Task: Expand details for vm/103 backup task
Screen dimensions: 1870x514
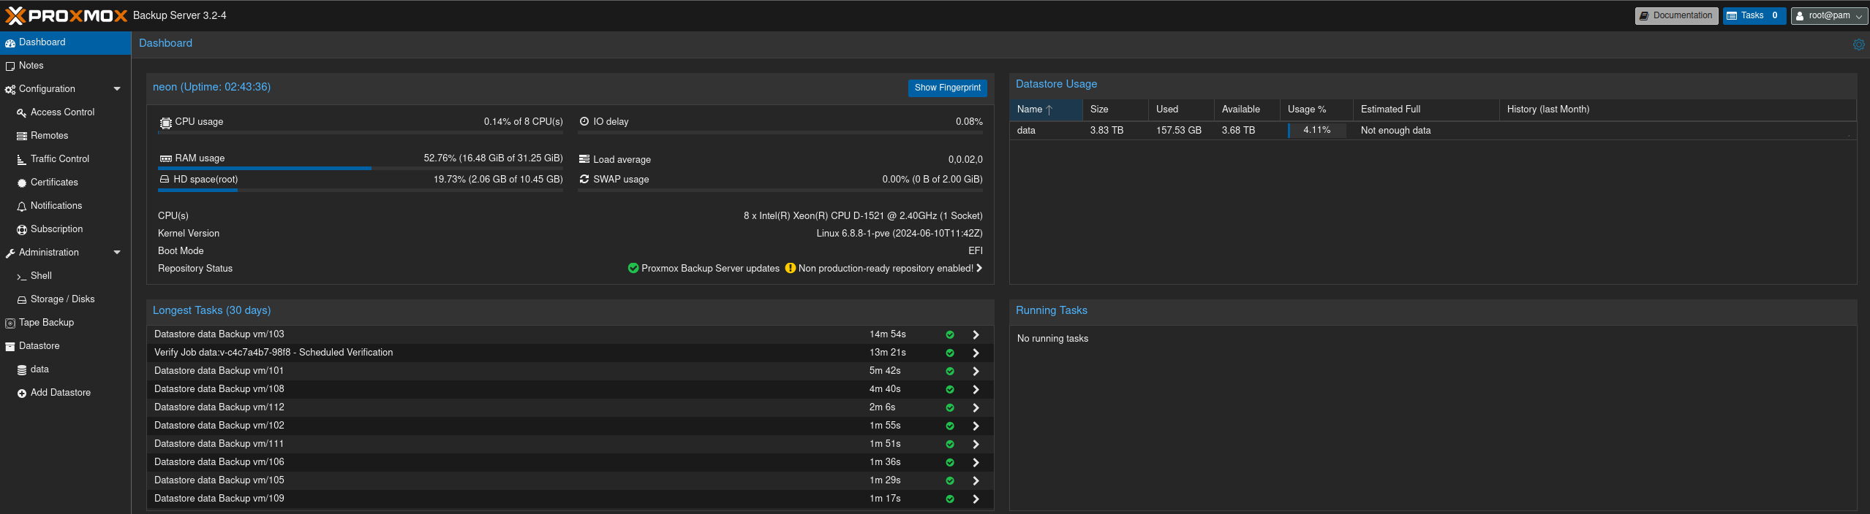Action: pyautogui.click(x=976, y=334)
